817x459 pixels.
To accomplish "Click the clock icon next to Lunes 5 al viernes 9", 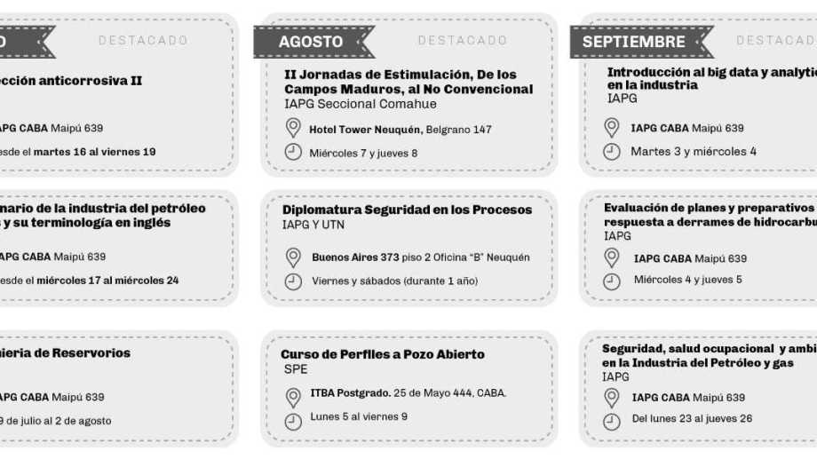I will tap(293, 421).
